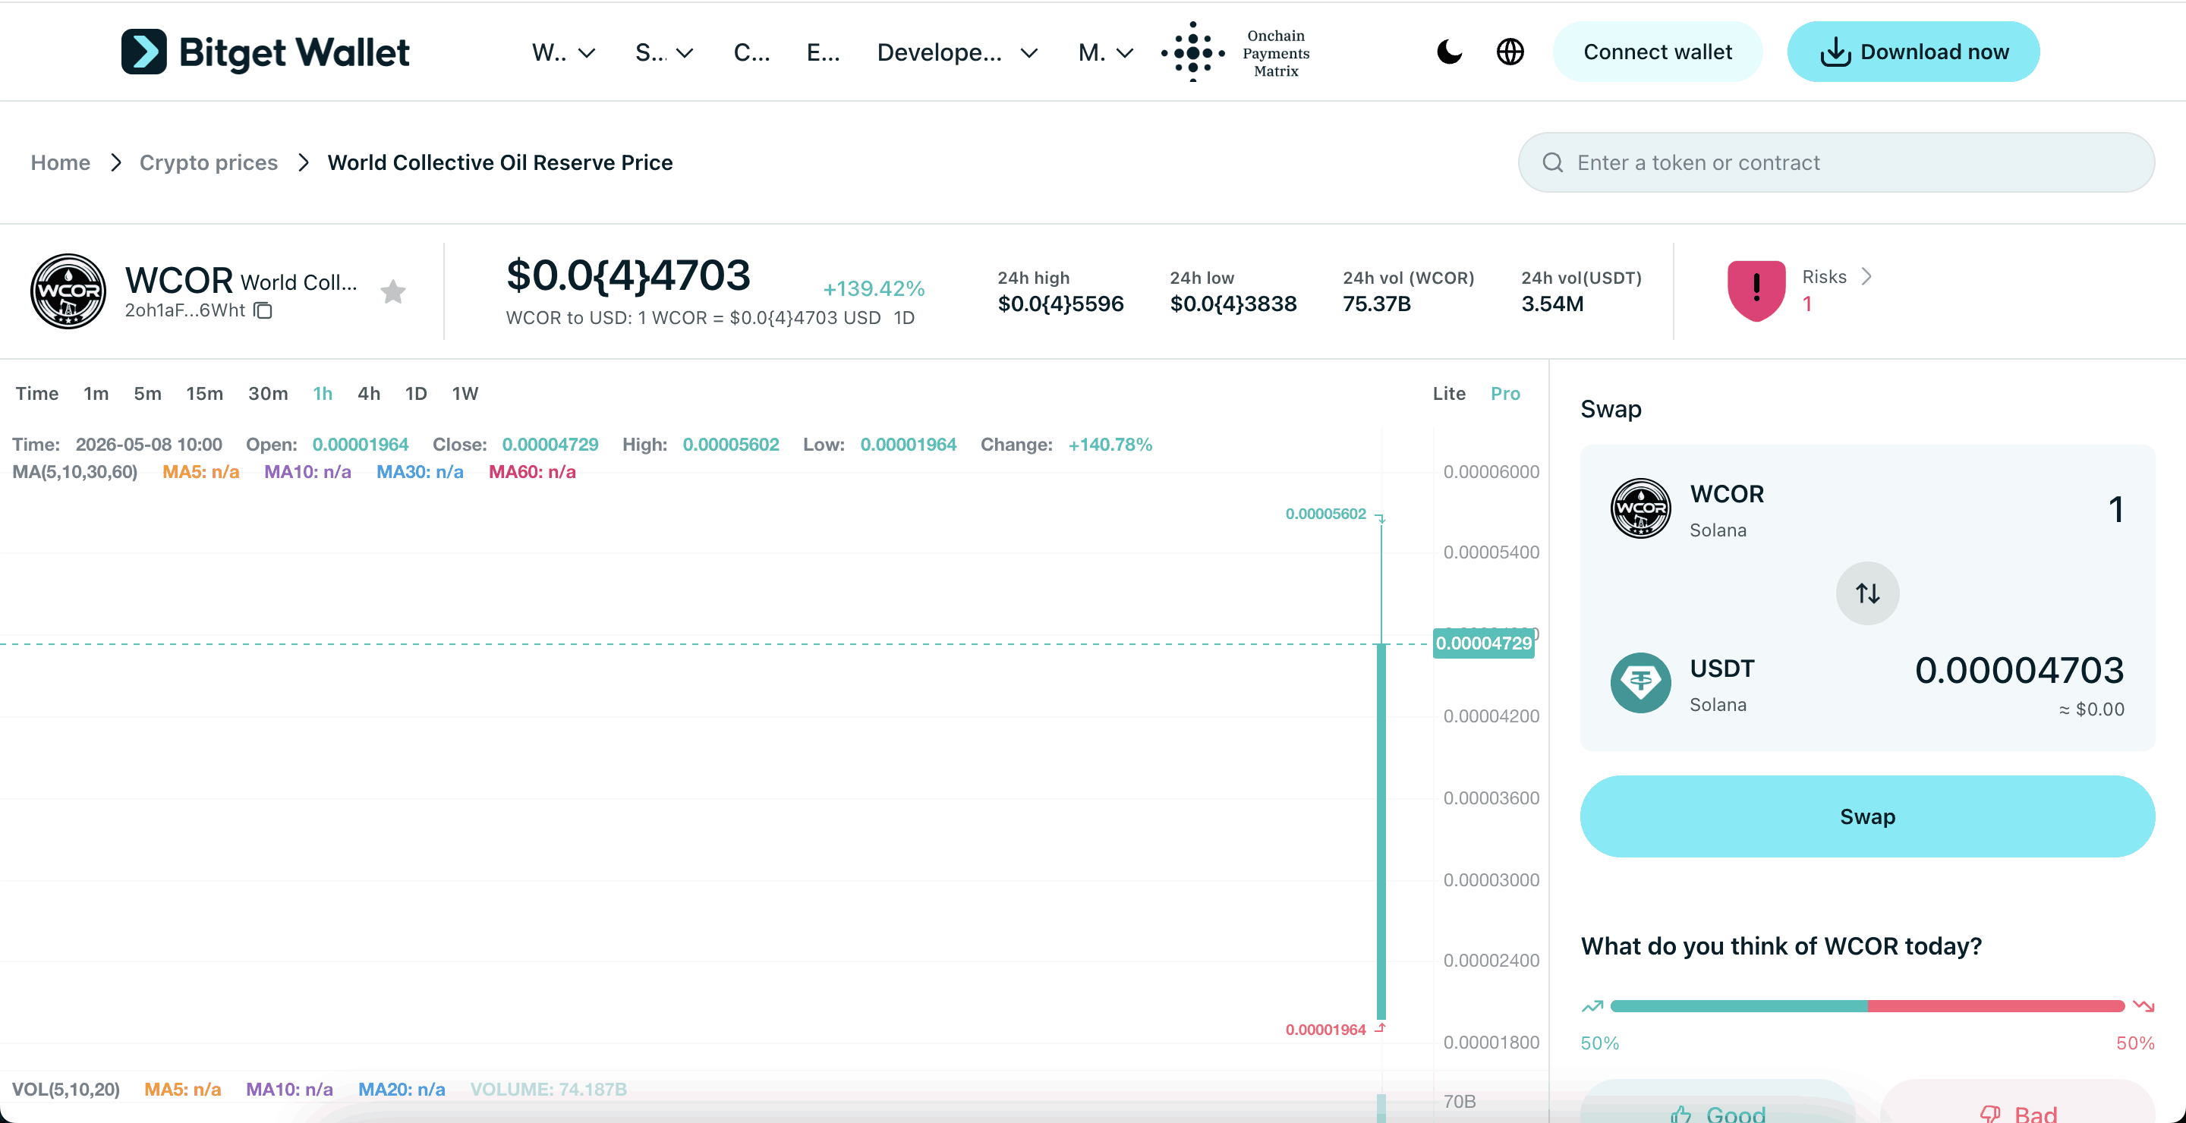Expand the S.. navigation dropdown
The image size is (2186, 1123).
pos(663,52)
